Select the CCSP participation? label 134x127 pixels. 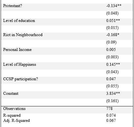(x=21, y=79)
